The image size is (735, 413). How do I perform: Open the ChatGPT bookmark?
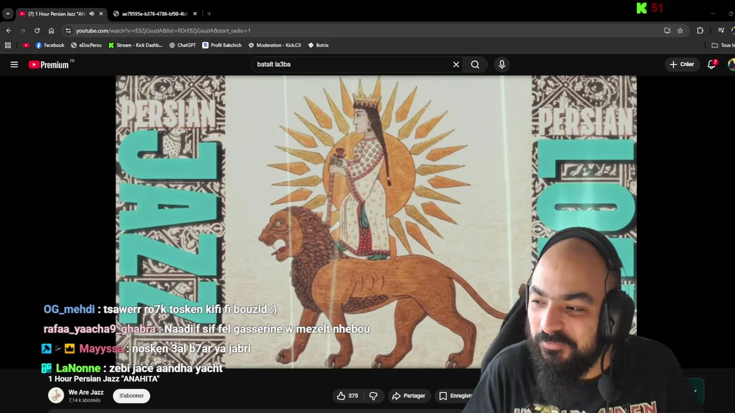(x=183, y=45)
